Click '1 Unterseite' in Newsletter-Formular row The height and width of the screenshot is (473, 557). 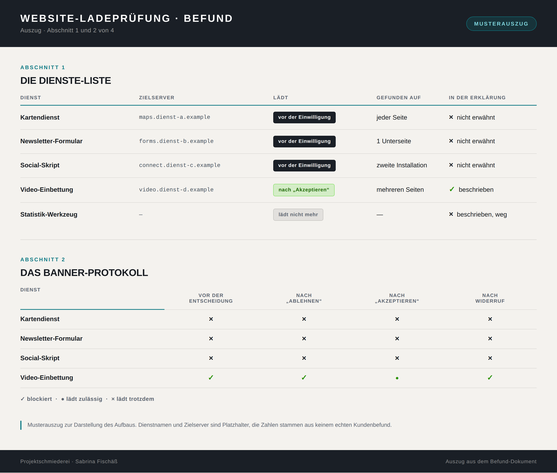click(x=394, y=141)
